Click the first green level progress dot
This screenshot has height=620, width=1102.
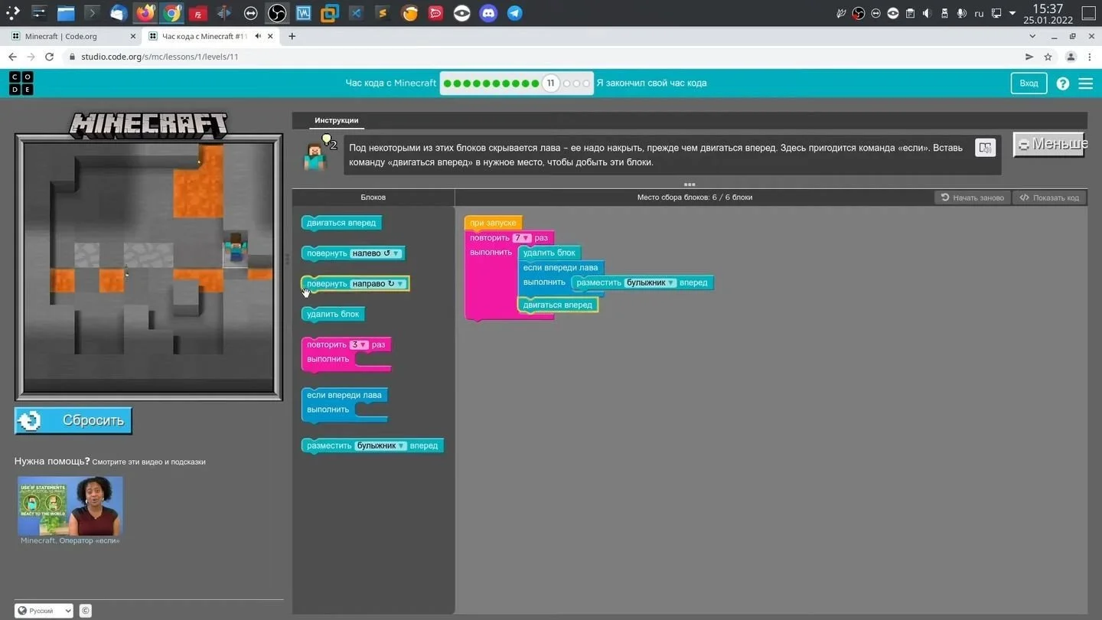click(x=447, y=83)
